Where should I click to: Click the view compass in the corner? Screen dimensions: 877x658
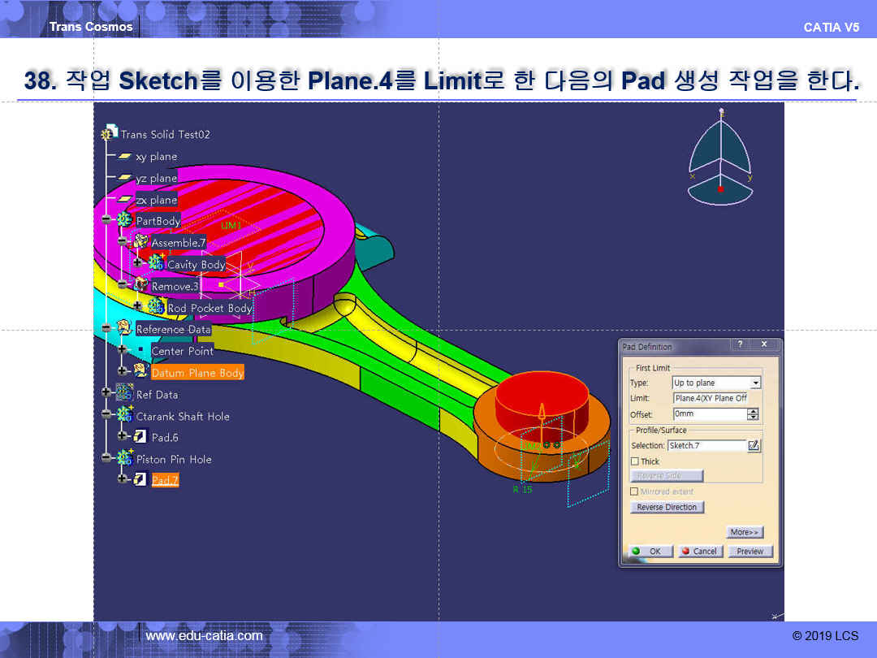pyautogui.click(x=721, y=158)
